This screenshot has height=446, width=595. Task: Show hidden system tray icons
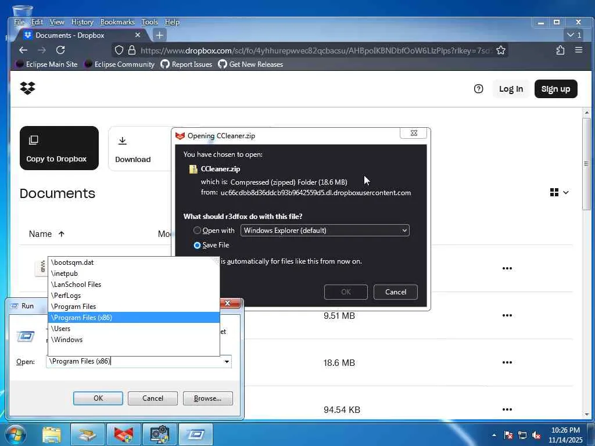494,435
